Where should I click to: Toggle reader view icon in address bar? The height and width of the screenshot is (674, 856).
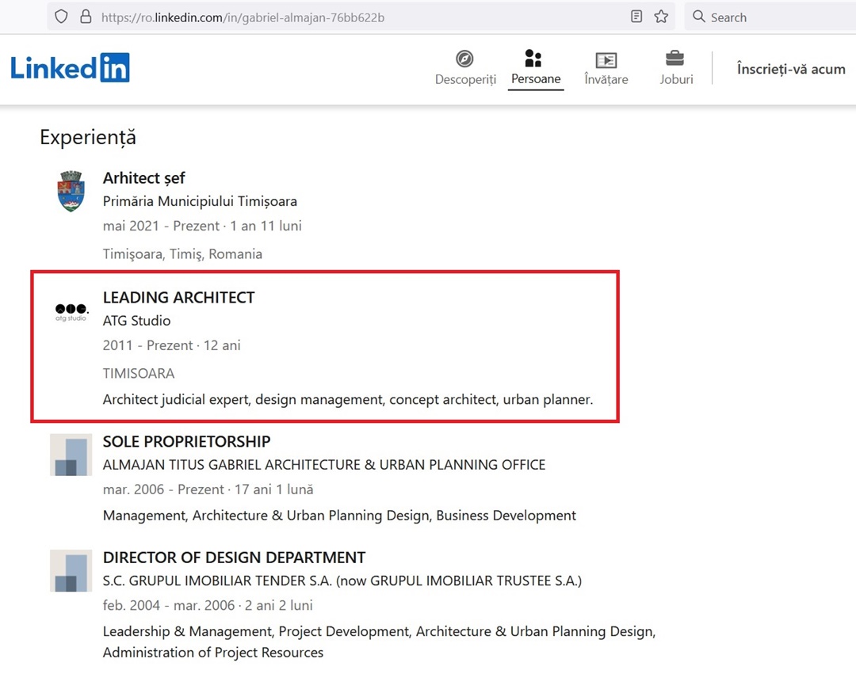click(636, 17)
